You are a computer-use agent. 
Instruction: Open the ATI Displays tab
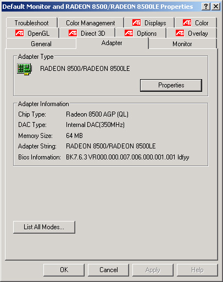click(x=149, y=23)
